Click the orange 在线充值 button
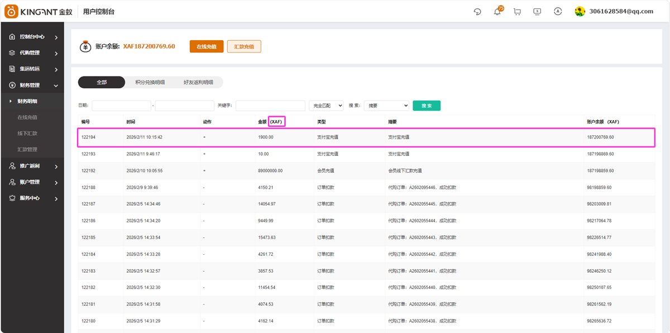 pyautogui.click(x=207, y=46)
